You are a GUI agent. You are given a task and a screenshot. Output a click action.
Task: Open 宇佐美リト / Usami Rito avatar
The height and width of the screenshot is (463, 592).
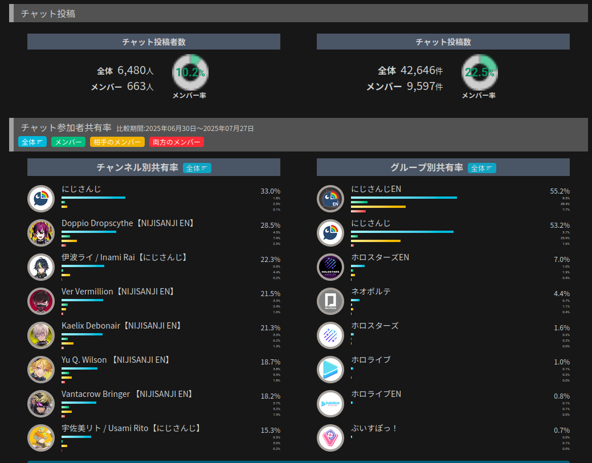point(41,438)
